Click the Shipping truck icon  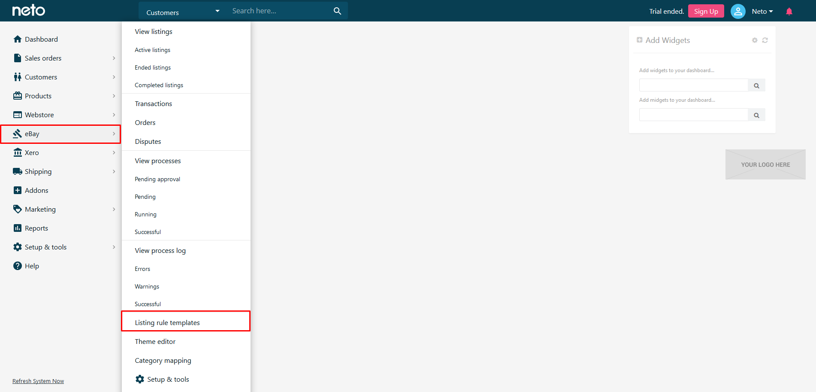[x=18, y=171]
